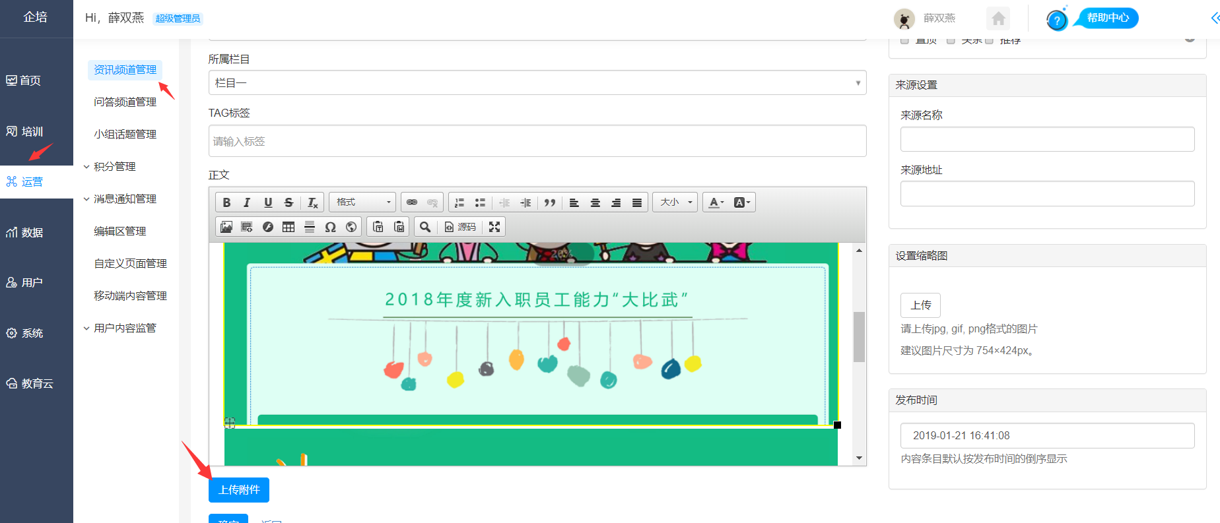1220x523 pixels.
Task: Insert a table in the editor
Action: coord(288,227)
